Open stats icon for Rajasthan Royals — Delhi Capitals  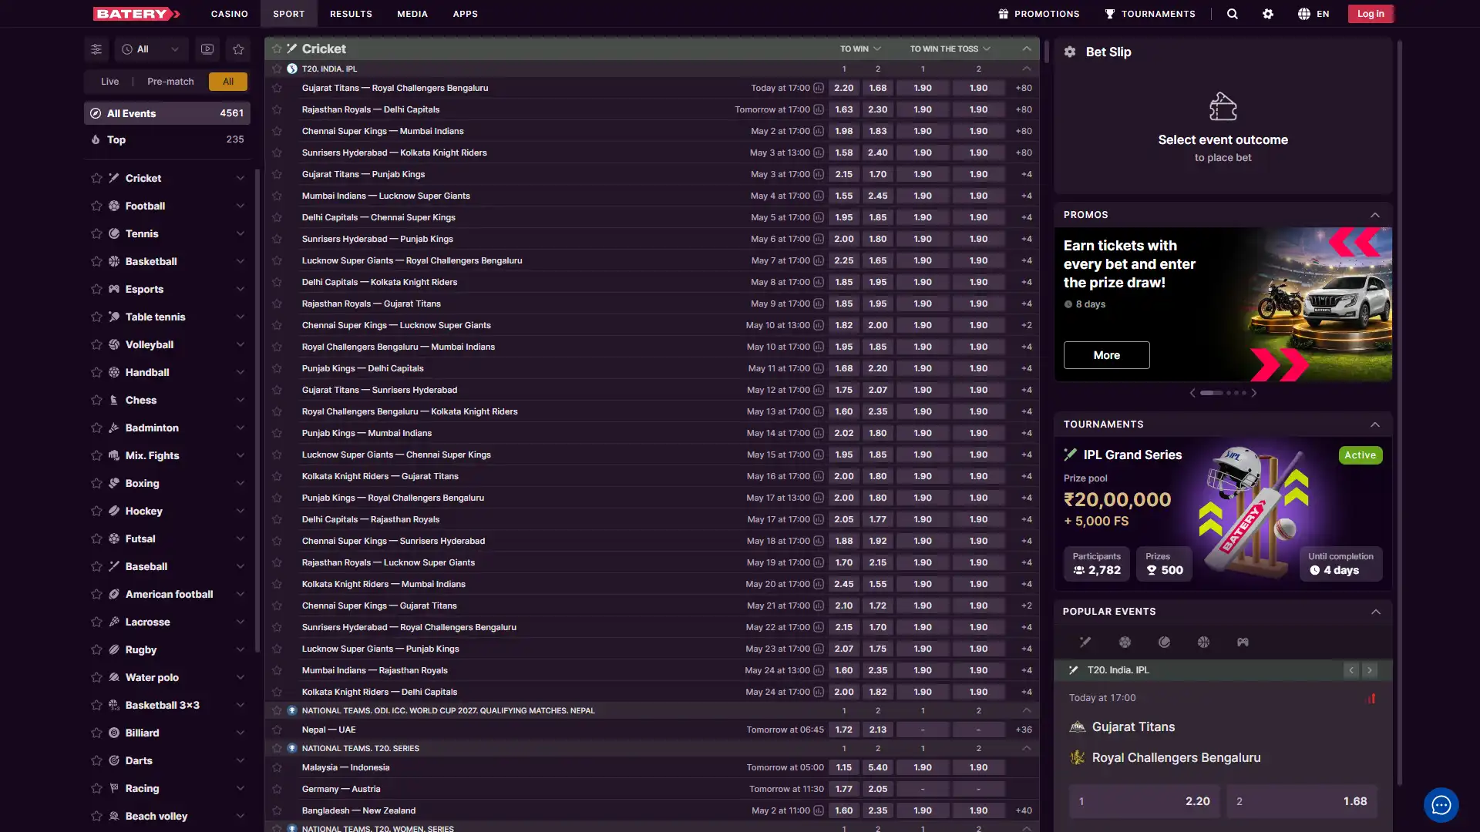click(819, 109)
